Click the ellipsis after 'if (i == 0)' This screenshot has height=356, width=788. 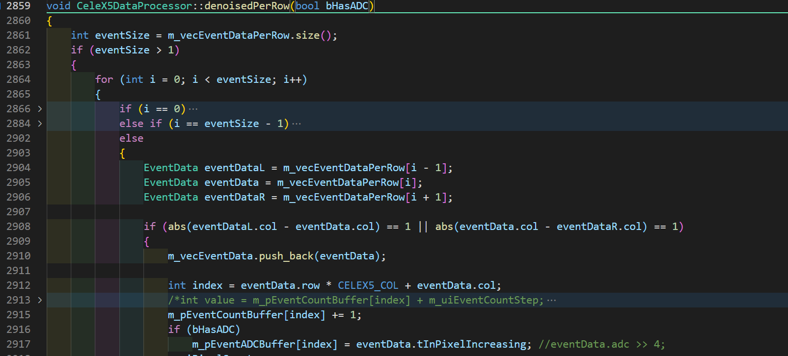[x=193, y=109]
